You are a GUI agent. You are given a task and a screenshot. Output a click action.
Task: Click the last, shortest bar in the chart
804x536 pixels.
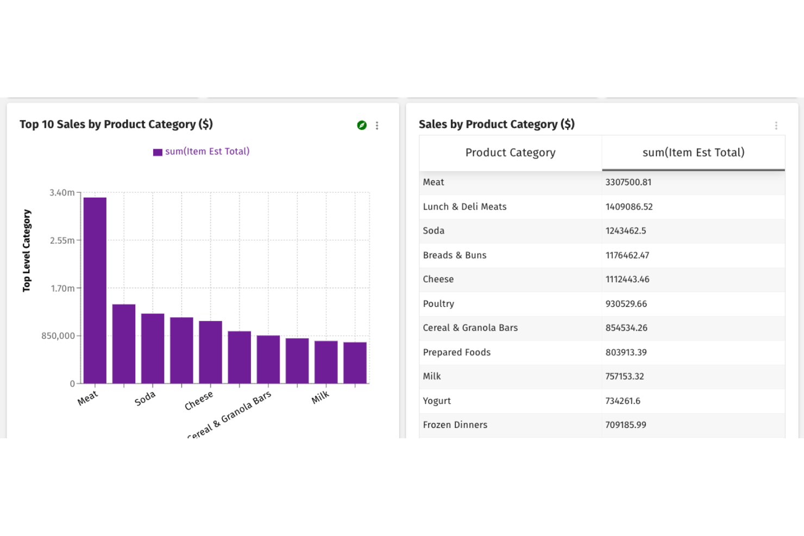[x=355, y=363]
